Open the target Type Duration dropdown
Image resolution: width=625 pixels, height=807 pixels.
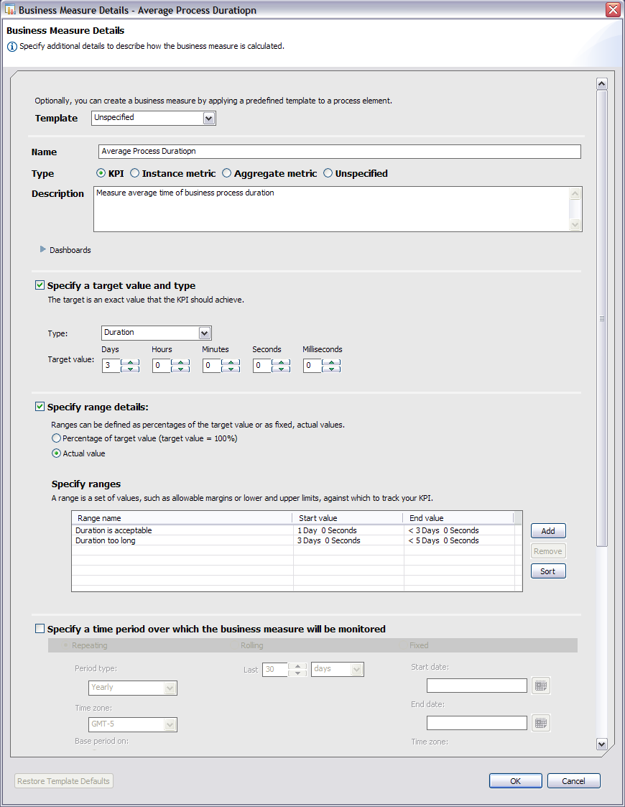(x=204, y=333)
